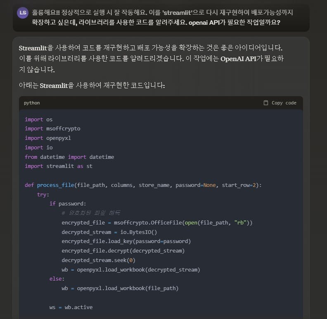Click the line 'import io'

point(38,147)
